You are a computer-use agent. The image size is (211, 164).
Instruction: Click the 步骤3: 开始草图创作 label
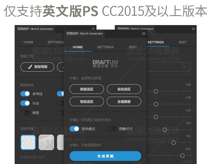point(85,145)
